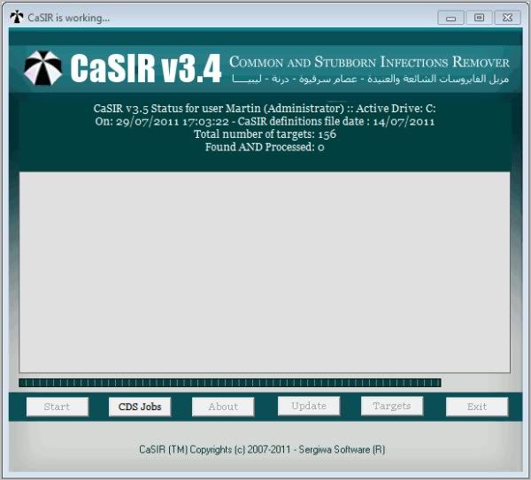This screenshot has height=480, width=531.
Task: Maximize the CaSIR window
Action: (x=479, y=18)
